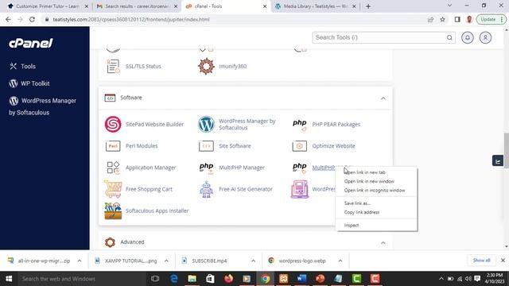
Task: Open the Site Software icon
Action: (x=206, y=146)
